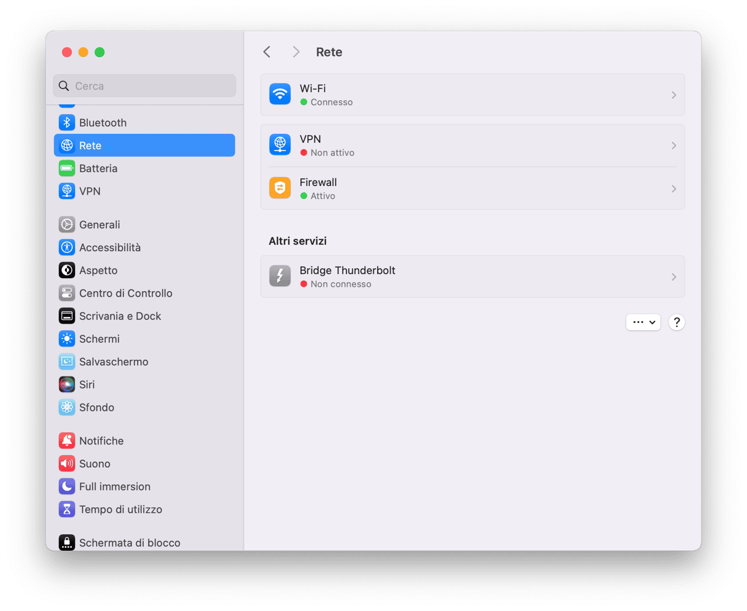Viewport: 747px width, 611px height.
Task: Click the Sfondo flower icon
Action: (67, 407)
